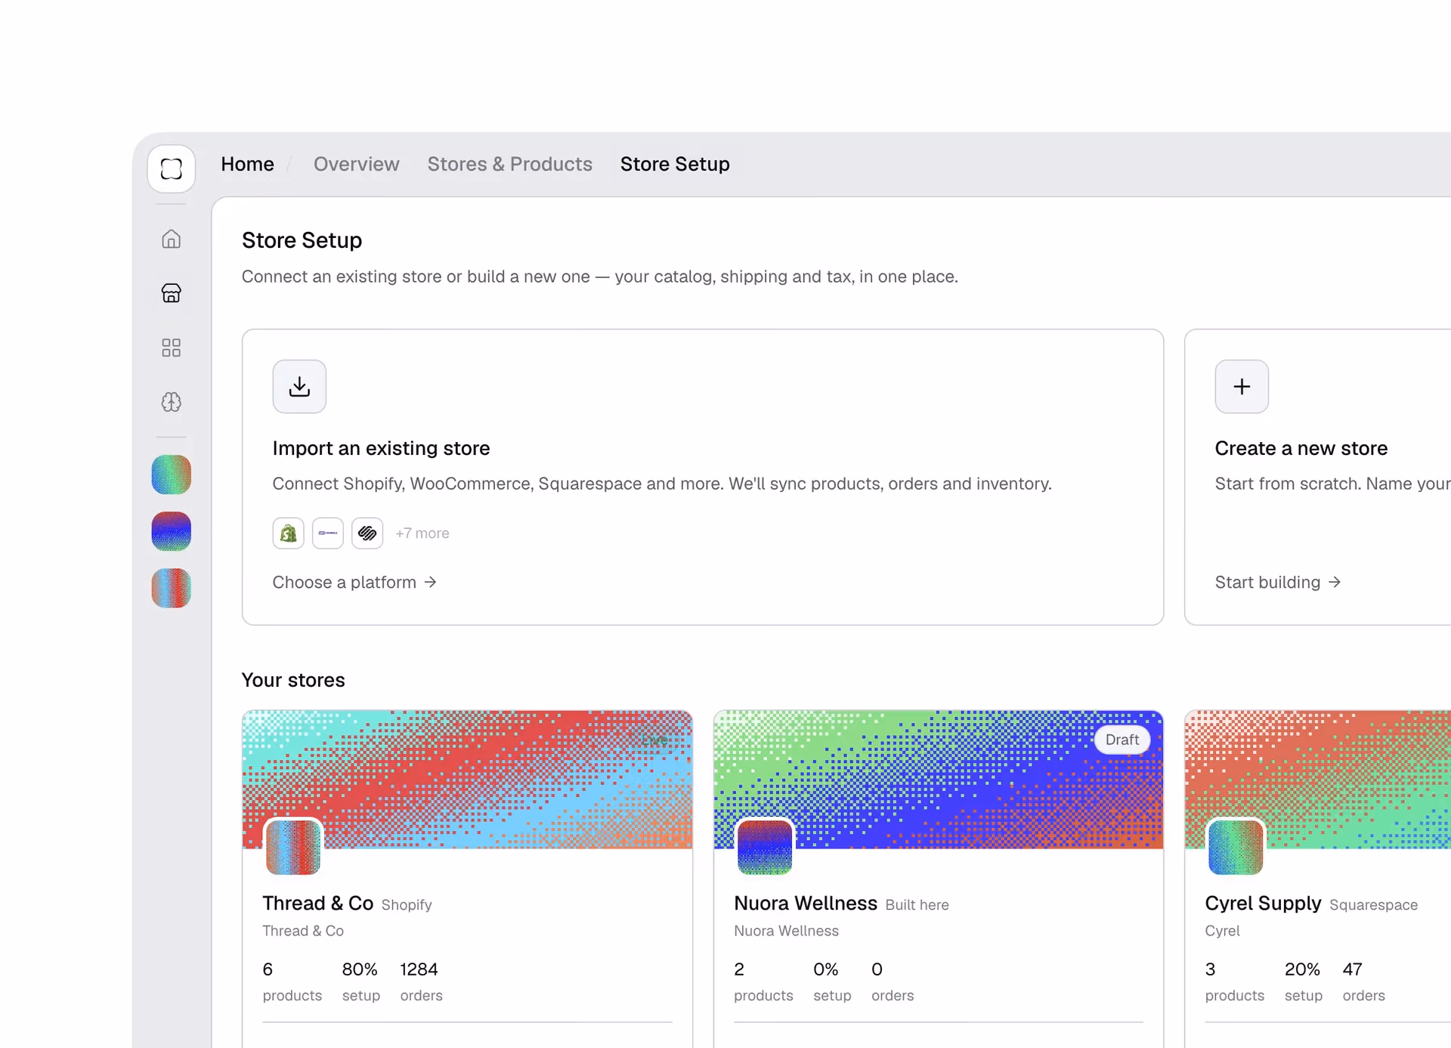
Task: Click the '6 products' stat on Thread & Co
Action: click(x=292, y=982)
